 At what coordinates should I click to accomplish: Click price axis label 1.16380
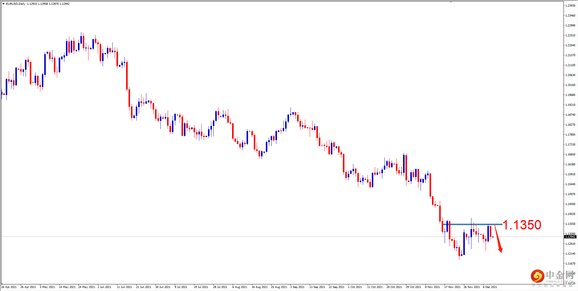[570, 164]
